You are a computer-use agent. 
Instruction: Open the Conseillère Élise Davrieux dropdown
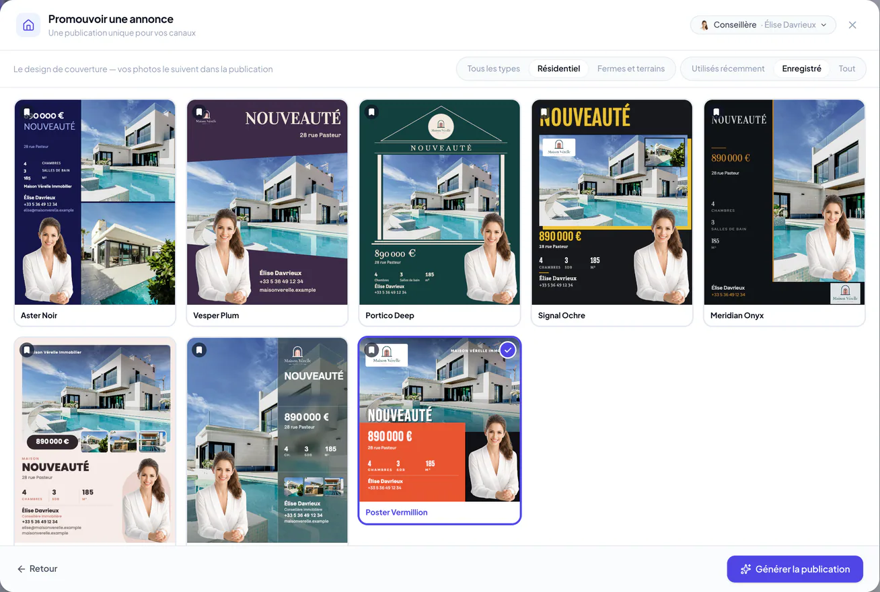763,25
